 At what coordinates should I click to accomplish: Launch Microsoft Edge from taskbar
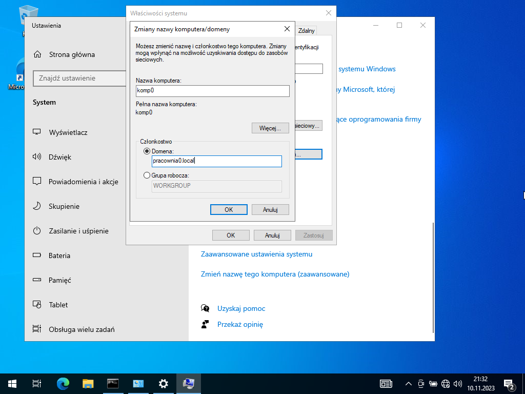[x=63, y=384]
